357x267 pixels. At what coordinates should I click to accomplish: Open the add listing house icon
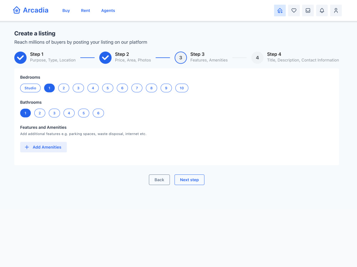(280, 10)
